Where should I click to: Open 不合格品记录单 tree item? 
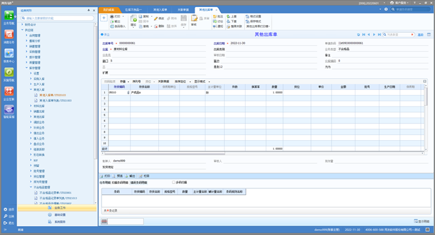coord(55,192)
